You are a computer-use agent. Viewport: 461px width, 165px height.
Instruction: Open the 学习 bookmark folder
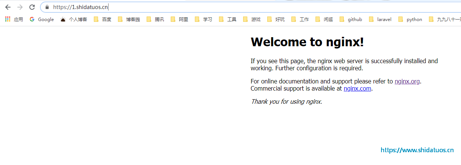204,20
